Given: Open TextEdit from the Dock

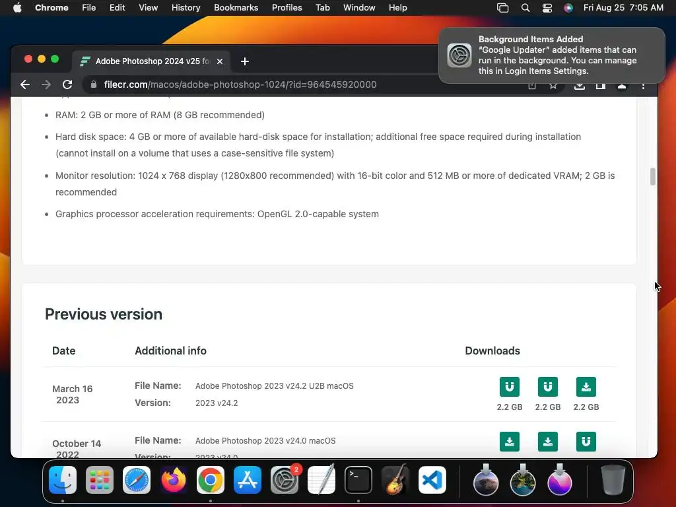Looking at the screenshot, I should click(x=321, y=480).
